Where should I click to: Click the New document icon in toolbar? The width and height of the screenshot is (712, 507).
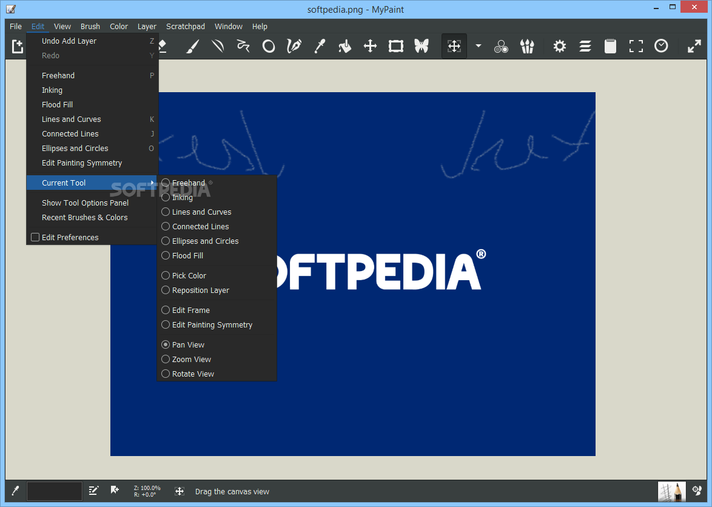17,46
